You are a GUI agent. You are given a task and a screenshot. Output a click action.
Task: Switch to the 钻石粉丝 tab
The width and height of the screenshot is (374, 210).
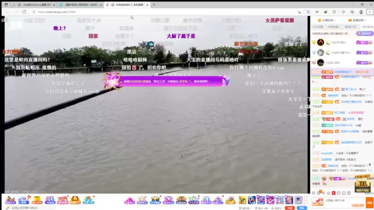point(367,27)
